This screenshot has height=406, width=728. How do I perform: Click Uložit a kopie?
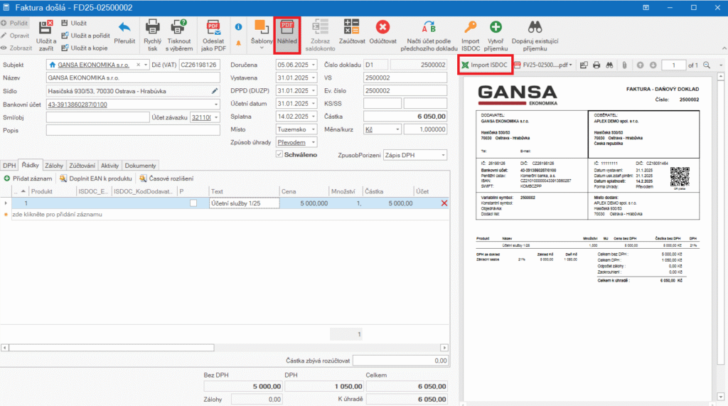[x=85, y=48]
